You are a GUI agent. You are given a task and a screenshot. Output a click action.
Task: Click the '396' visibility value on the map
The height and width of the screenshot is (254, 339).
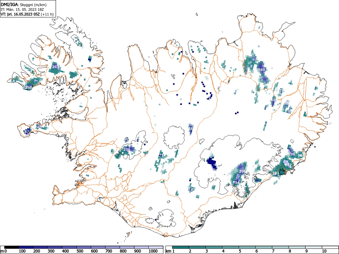click(x=243, y=171)
